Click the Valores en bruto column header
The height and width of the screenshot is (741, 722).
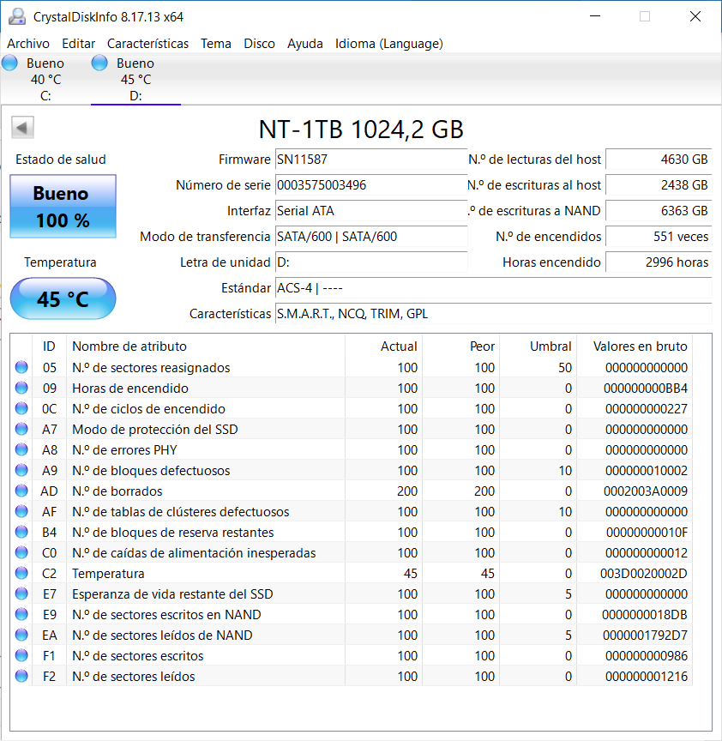[640, 346]
